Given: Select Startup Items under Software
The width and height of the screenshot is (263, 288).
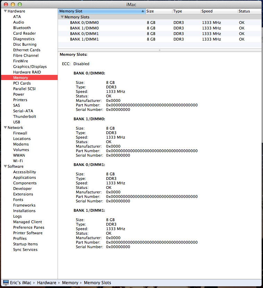Looking at the screenshot, I should click(25, 244).
